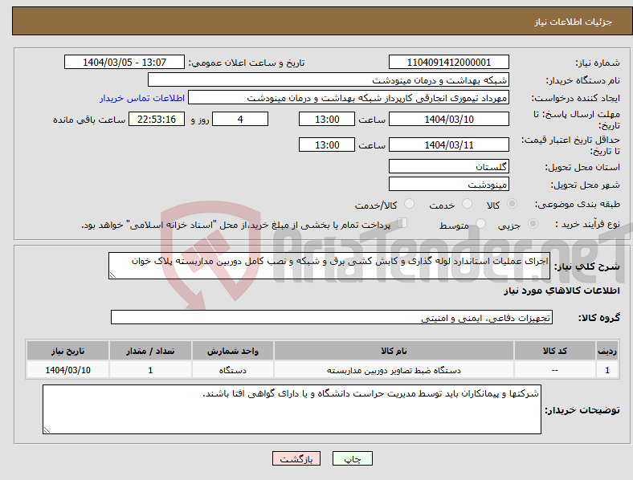The height and width of the screenshot is (480, 633).
Task: Click the جزئیات اطلاعات نیاز header title
Action: point(574,22)
